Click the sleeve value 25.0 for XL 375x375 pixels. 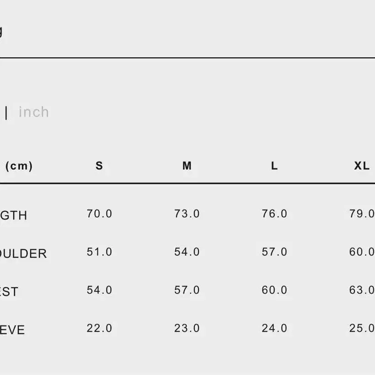tap(362, 328)
